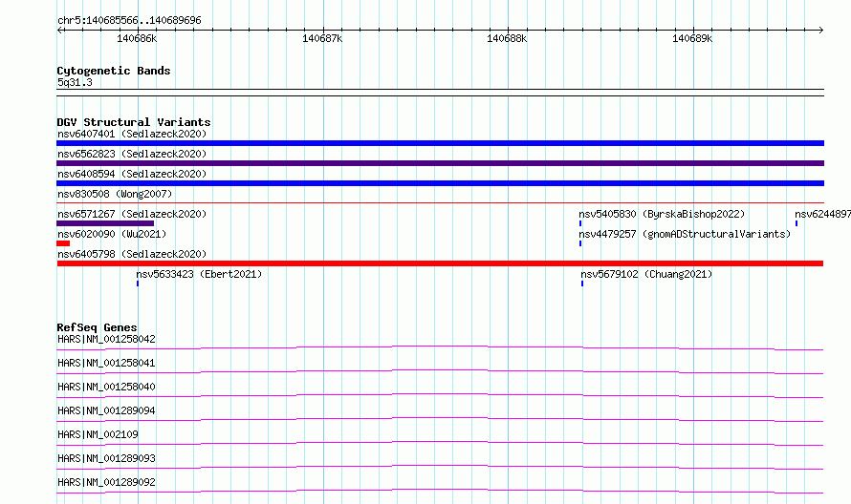This screenshot has width=851, height=504.
Task: Click the blue marker under nsv5679102
Action: [x=582, y=283]
